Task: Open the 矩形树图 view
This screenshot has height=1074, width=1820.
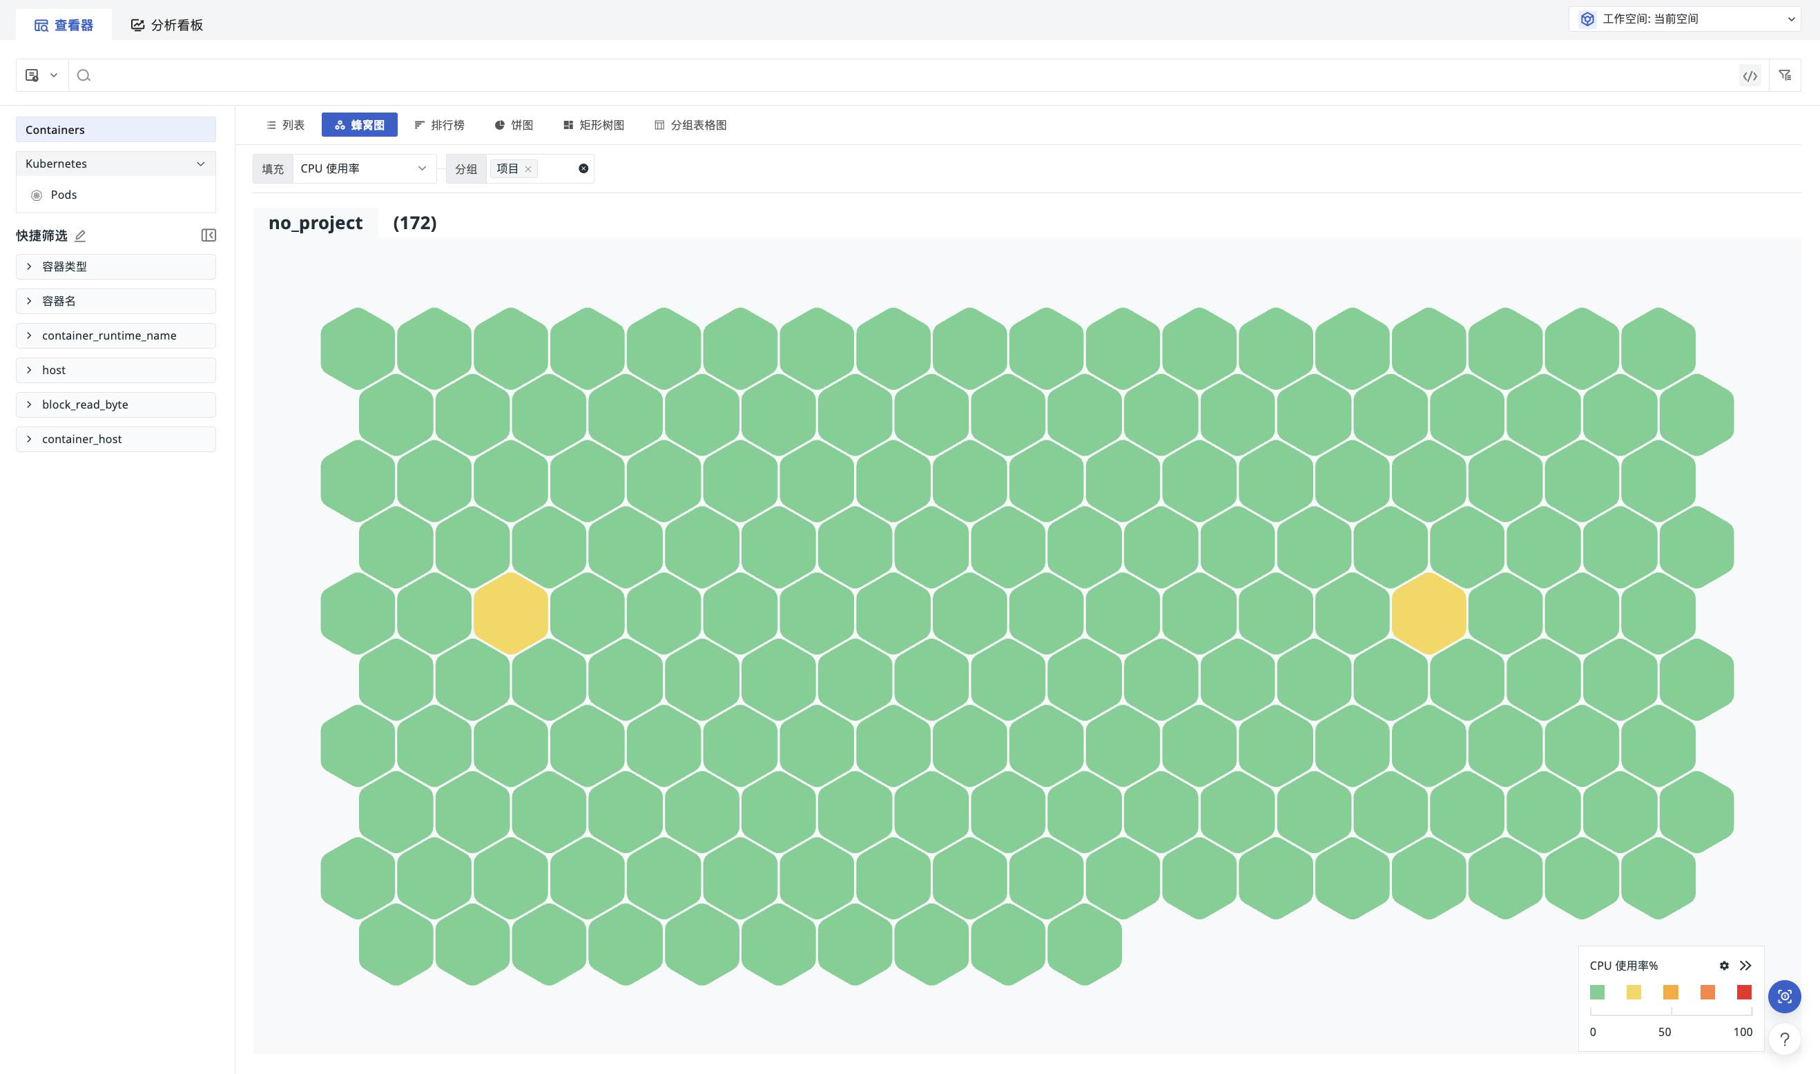Action: coord(594,125)
